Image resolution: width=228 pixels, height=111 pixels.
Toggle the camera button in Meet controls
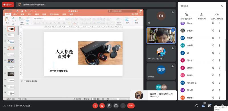pos(102,106)
